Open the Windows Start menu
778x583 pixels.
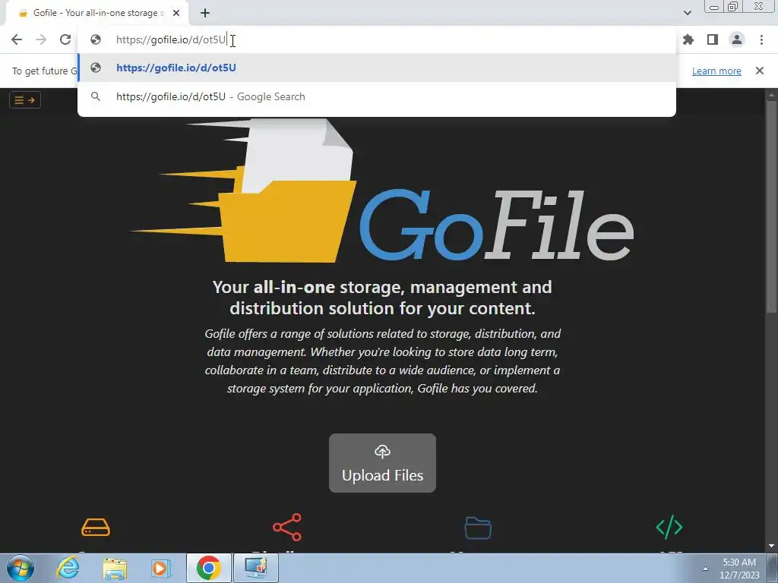(20, 568)
